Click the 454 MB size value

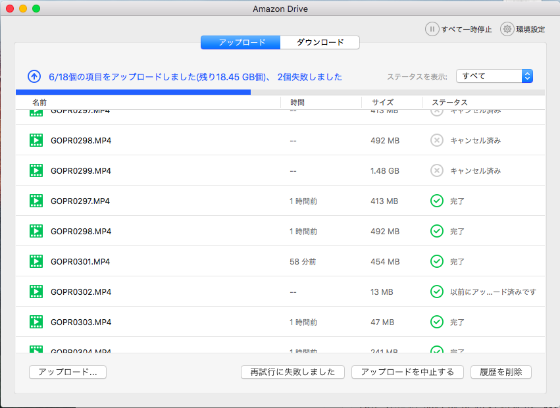385,261
